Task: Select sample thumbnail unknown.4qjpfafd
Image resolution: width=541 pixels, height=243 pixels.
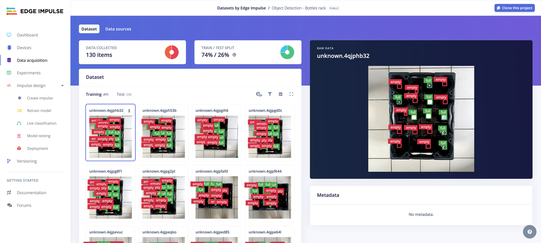Action: tap(217, 197)
